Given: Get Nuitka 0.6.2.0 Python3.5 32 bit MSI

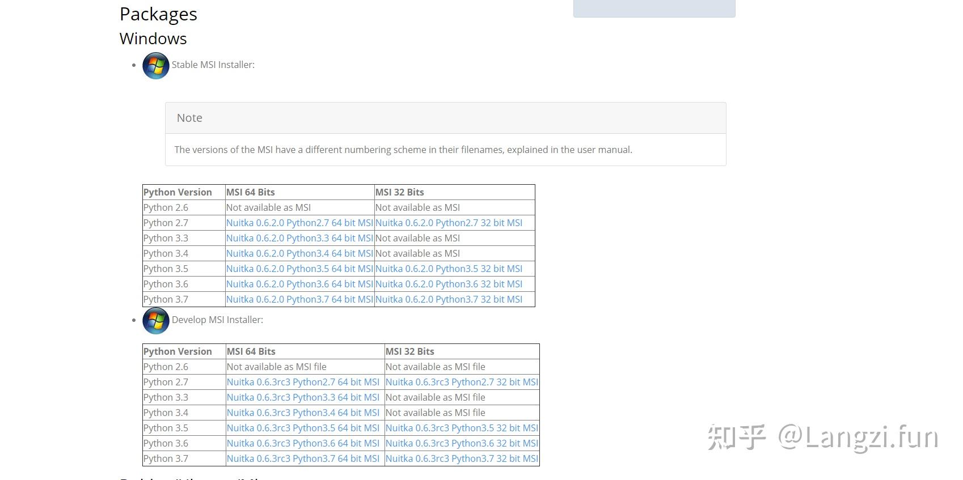Looking at the screenshot, I should tap(449, 269).
